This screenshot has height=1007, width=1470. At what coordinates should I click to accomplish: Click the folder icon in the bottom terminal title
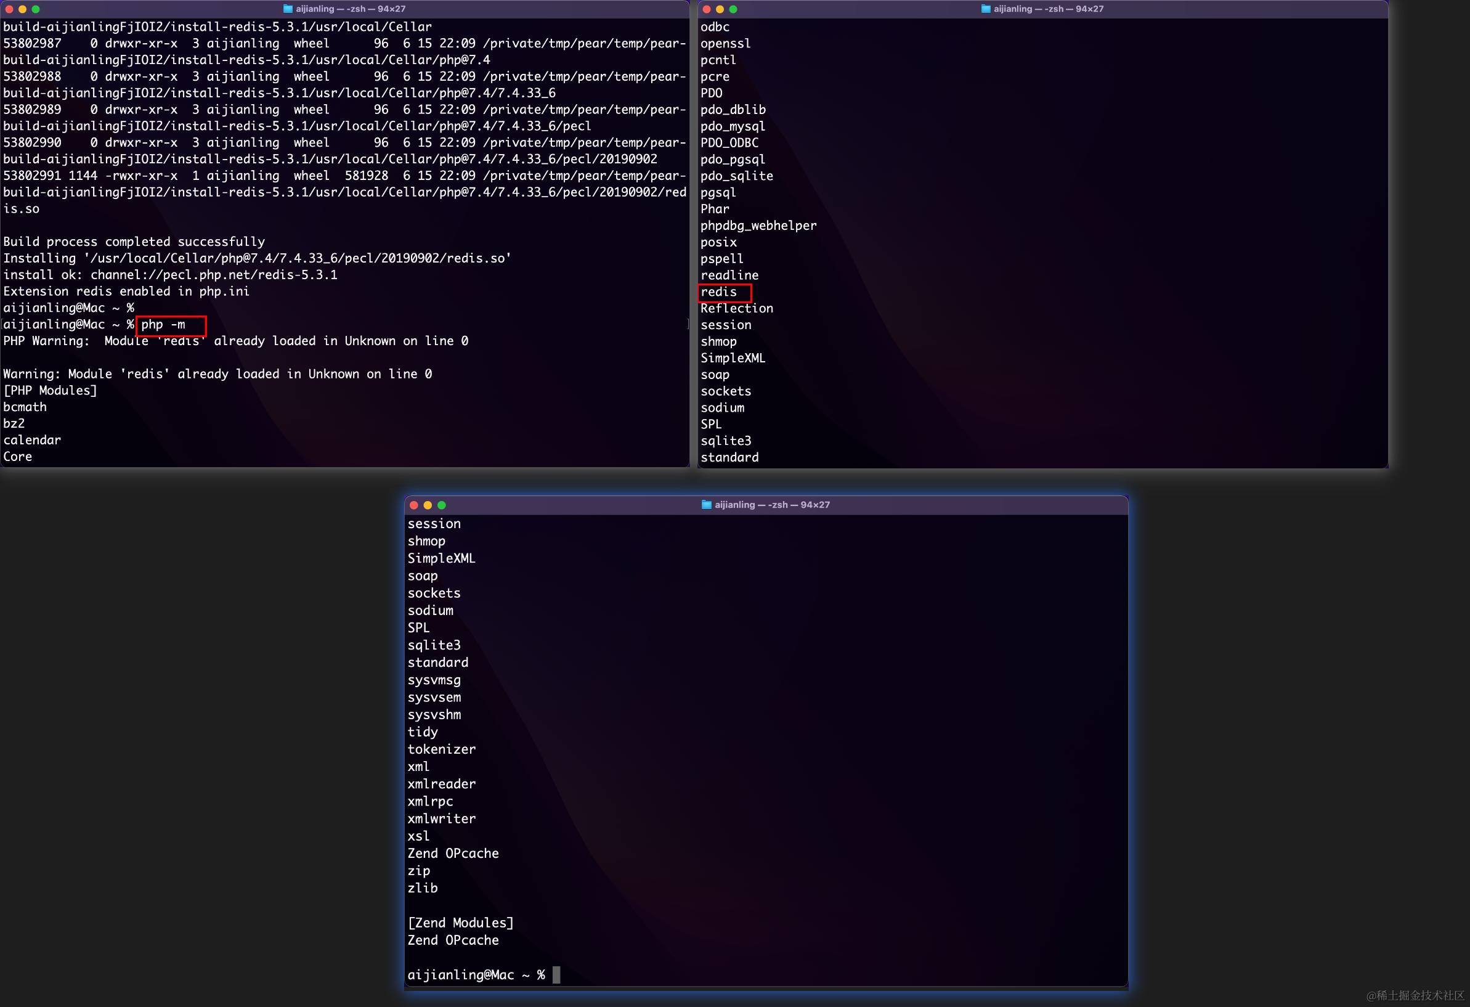pos(707,505)
